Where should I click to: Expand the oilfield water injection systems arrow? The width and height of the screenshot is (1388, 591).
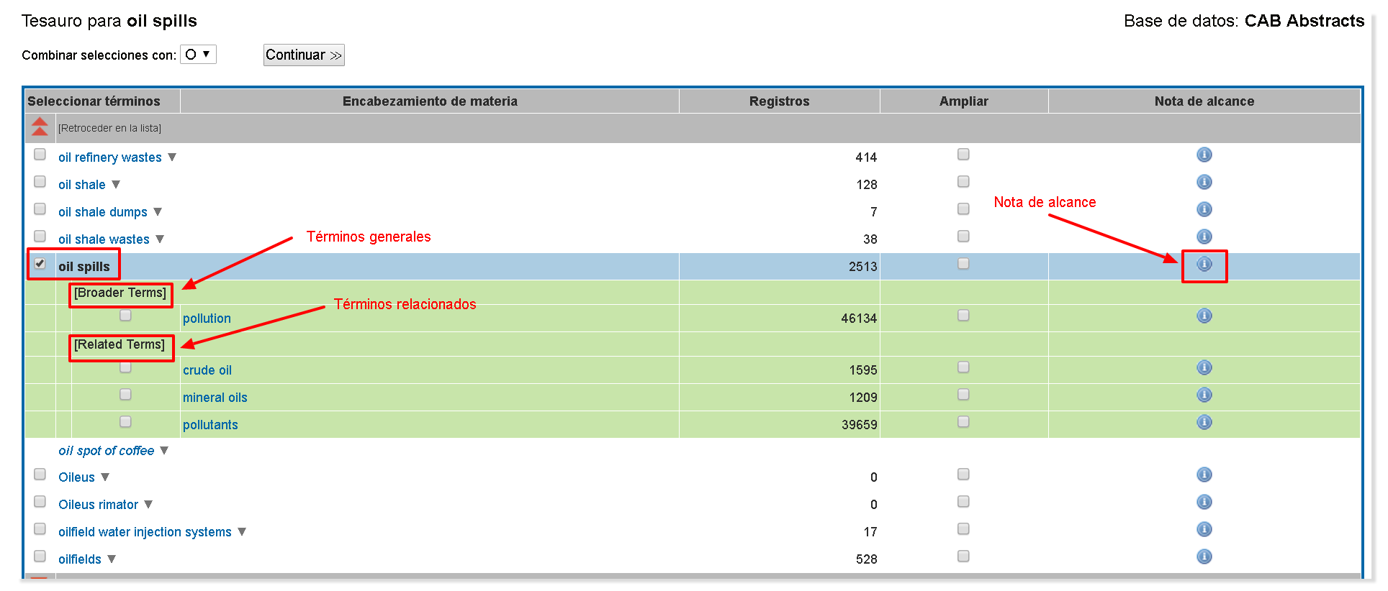click(x=242, y=531)
